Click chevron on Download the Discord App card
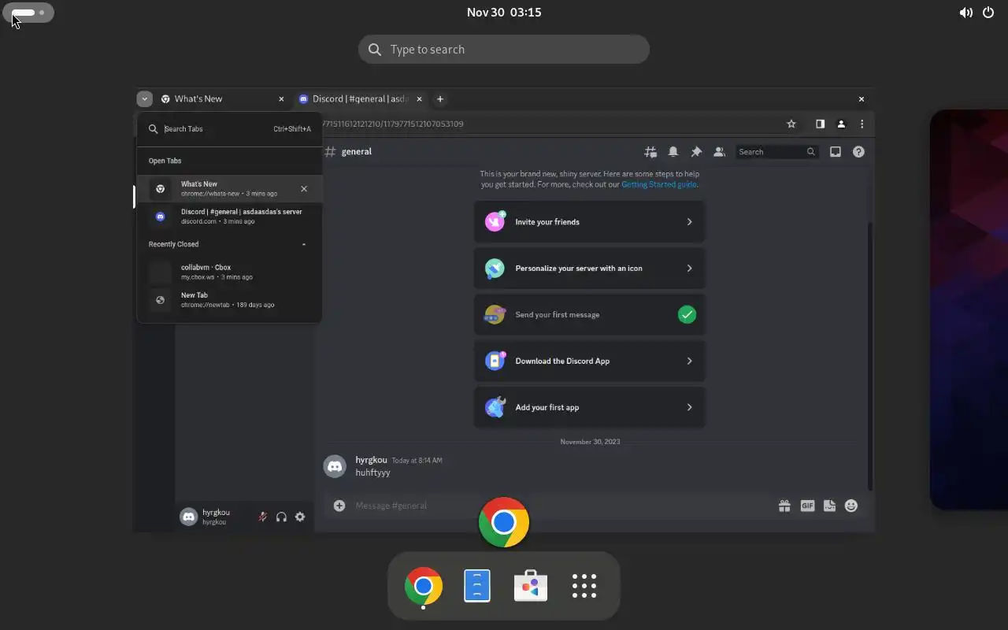The height and width of the screenshot is (630, 1008). [689, 361]
